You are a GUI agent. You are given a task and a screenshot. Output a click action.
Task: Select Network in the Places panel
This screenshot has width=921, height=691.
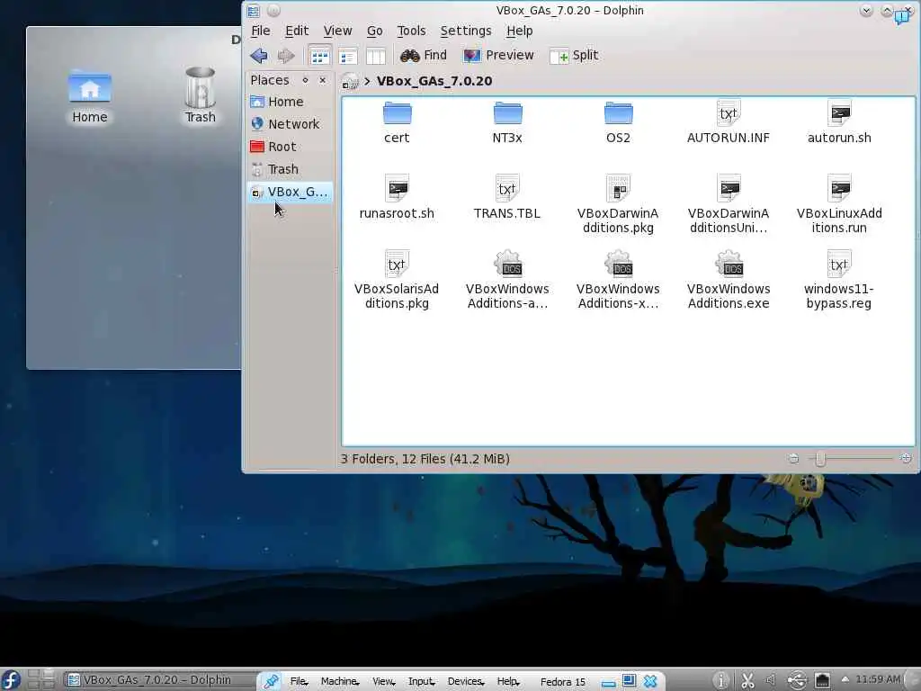coord(290,124)
